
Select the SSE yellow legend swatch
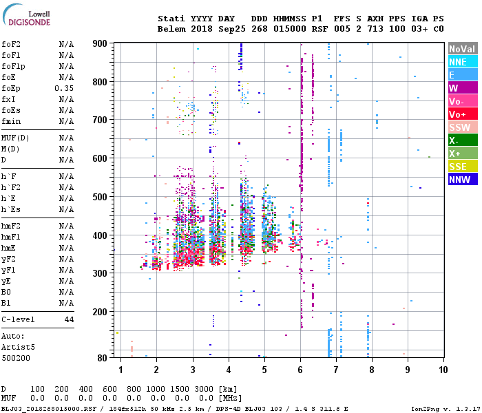pos(463,167)
